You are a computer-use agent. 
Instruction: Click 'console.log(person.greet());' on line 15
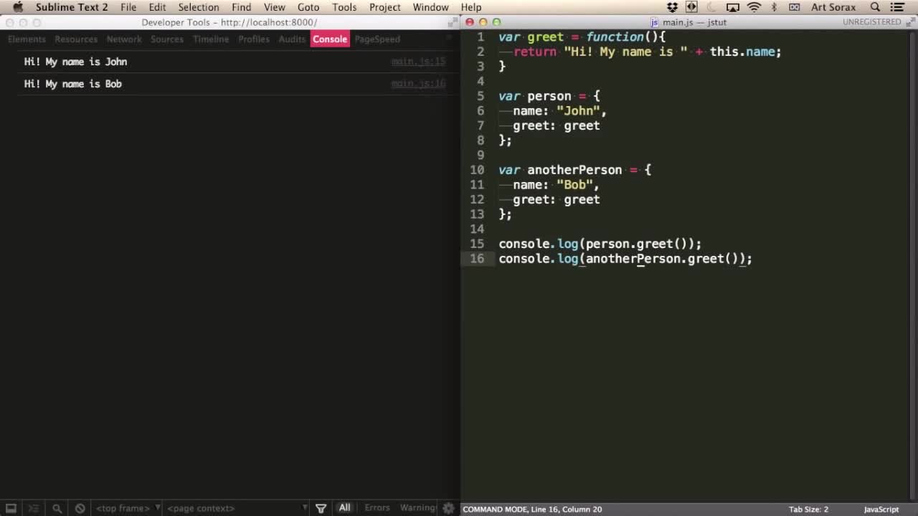click(x=600, y=244)
